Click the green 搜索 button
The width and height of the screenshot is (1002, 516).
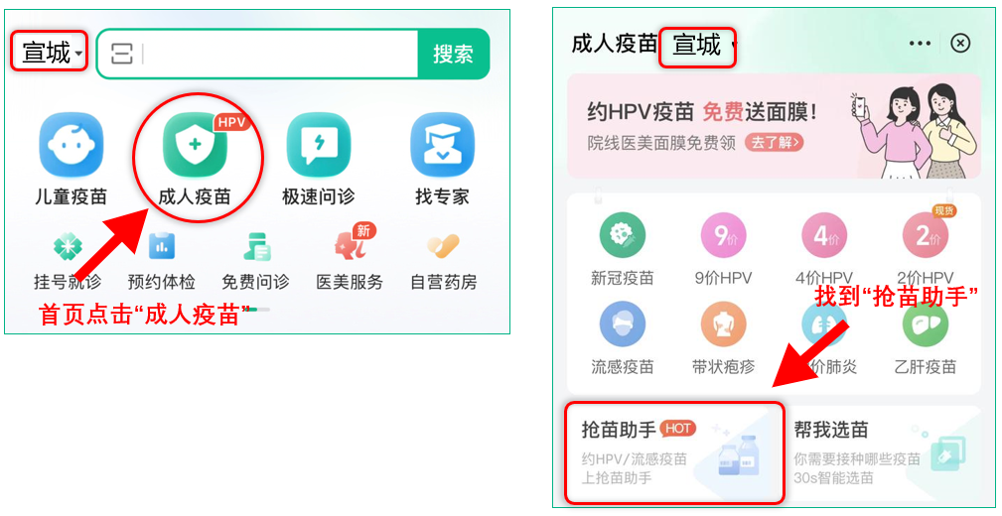tap(453, 54)
